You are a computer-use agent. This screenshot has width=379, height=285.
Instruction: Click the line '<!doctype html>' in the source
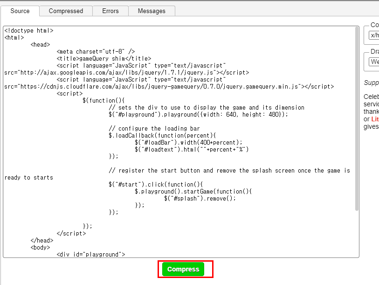point(29,30)
